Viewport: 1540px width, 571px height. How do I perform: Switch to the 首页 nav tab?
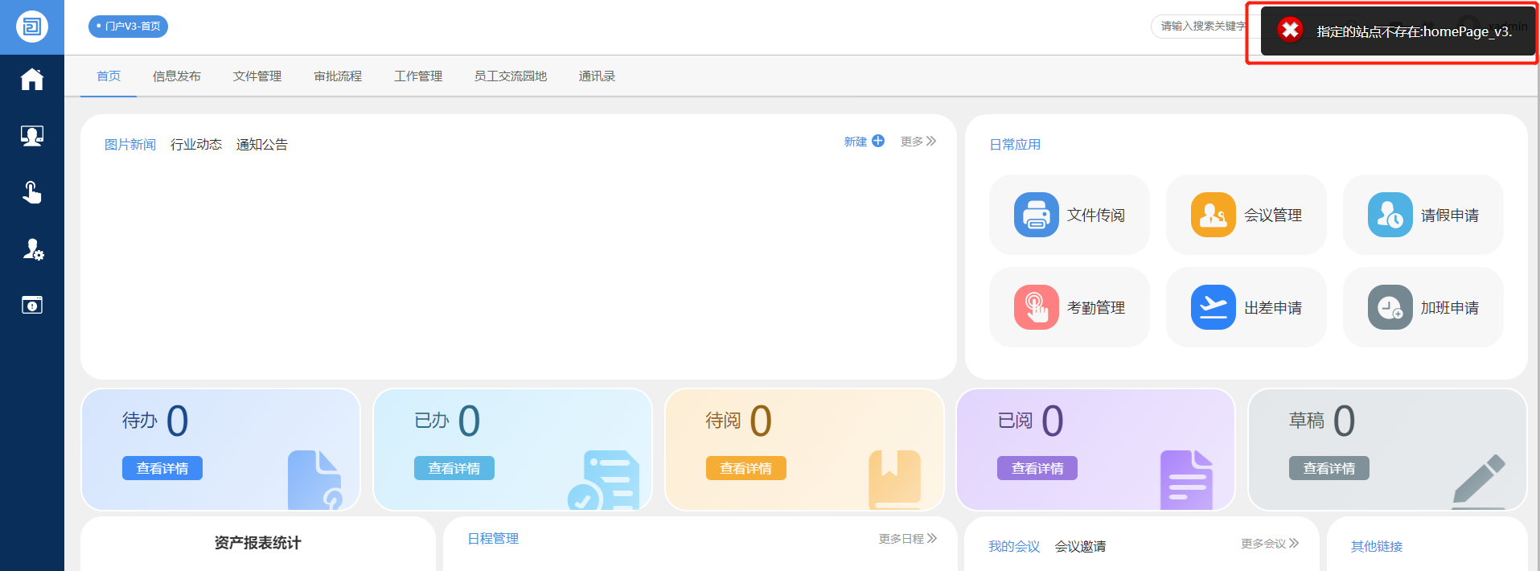pyautogui.click(x=109, y=76)
